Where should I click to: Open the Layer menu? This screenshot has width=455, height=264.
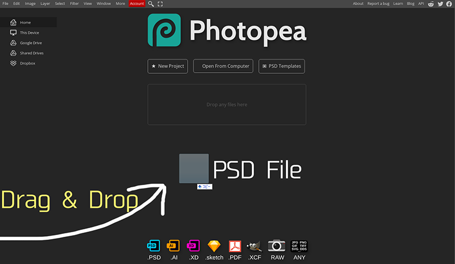[x=45, y=3]
